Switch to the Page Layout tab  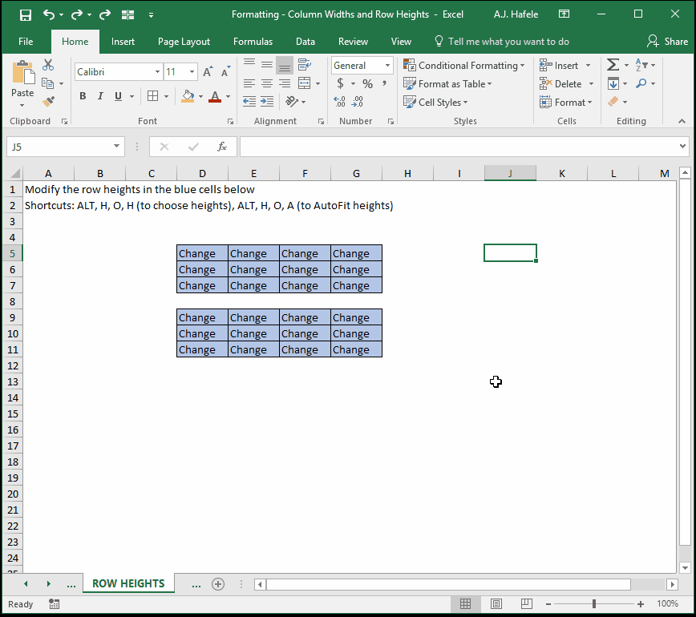pos(184,42)
